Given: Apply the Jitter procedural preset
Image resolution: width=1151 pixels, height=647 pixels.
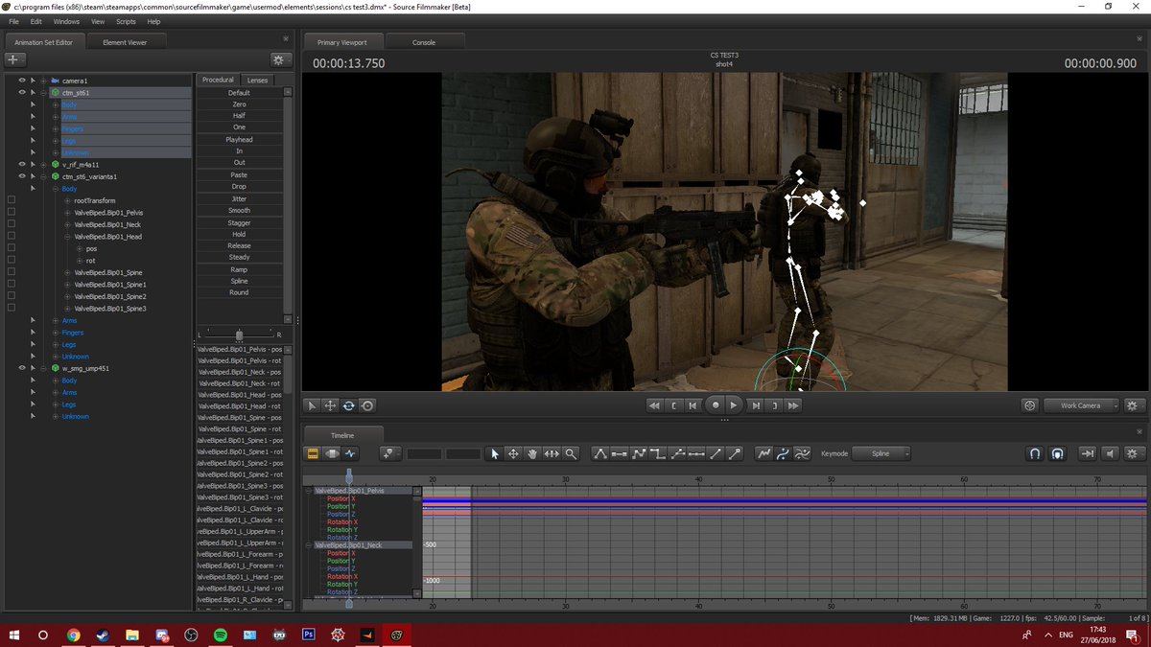Looking at the screenshot, I should click(x=239, y=198).
